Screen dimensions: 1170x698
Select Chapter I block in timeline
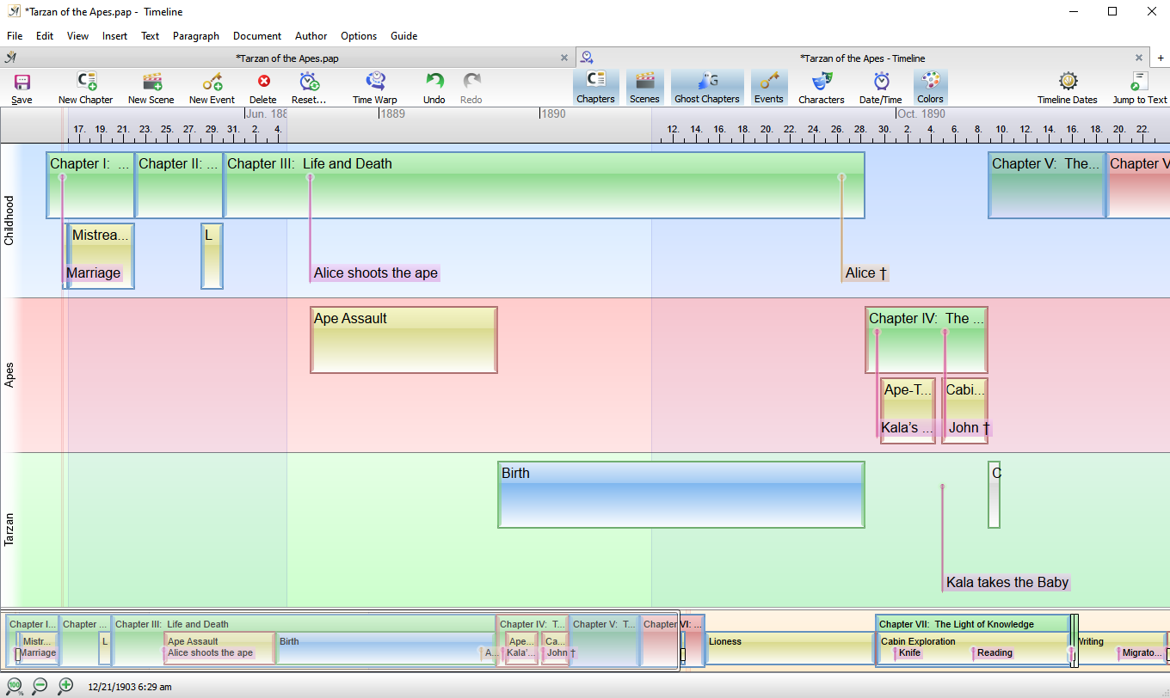90,185
